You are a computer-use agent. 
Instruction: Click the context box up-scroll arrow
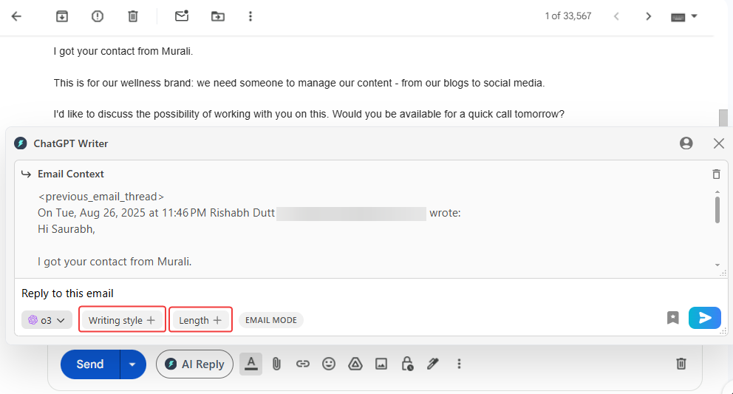[x=717, y=192]
